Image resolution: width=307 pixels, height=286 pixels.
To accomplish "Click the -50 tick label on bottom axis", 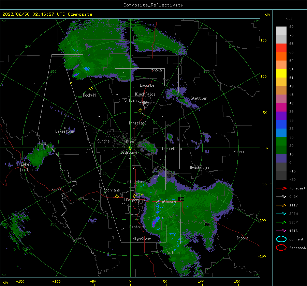I will tap(93, 281).
